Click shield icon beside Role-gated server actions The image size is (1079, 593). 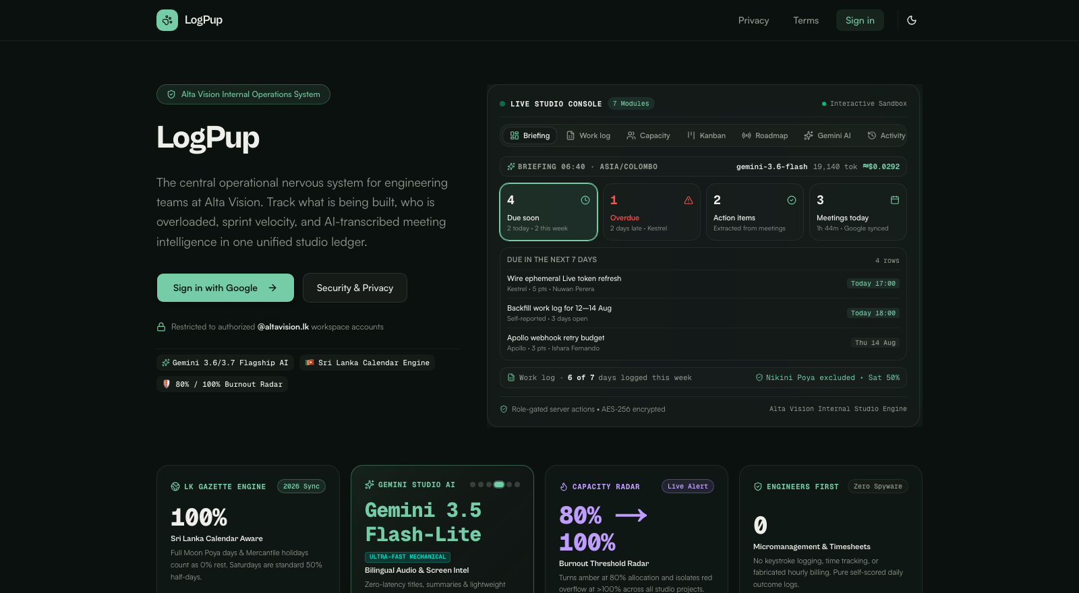pyautogui.click(x=504, y=409)
